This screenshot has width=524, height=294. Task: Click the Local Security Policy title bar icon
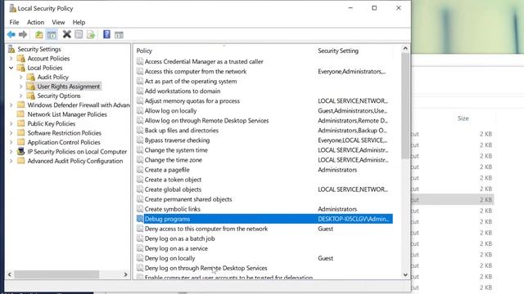[x=12, y=8]
